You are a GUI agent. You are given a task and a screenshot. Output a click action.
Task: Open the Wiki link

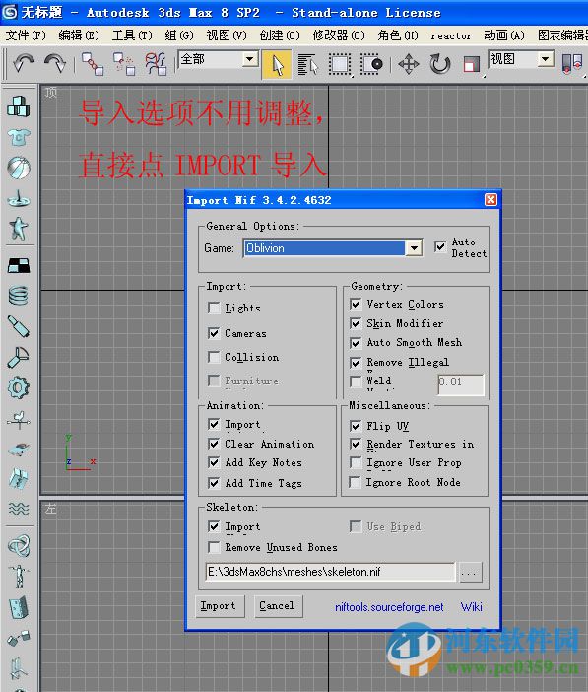point(472,607)
